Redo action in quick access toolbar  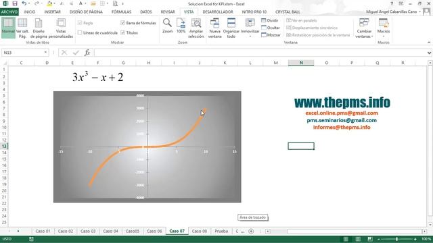click(36, 3)
